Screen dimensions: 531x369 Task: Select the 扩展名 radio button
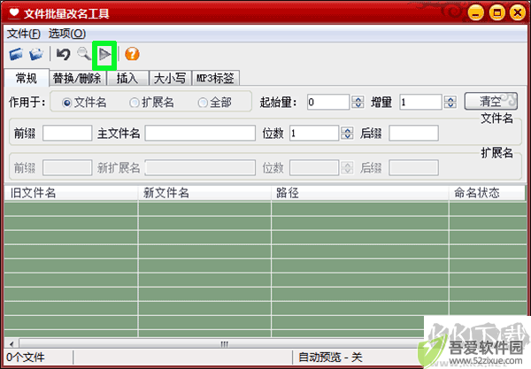(135, 103)
